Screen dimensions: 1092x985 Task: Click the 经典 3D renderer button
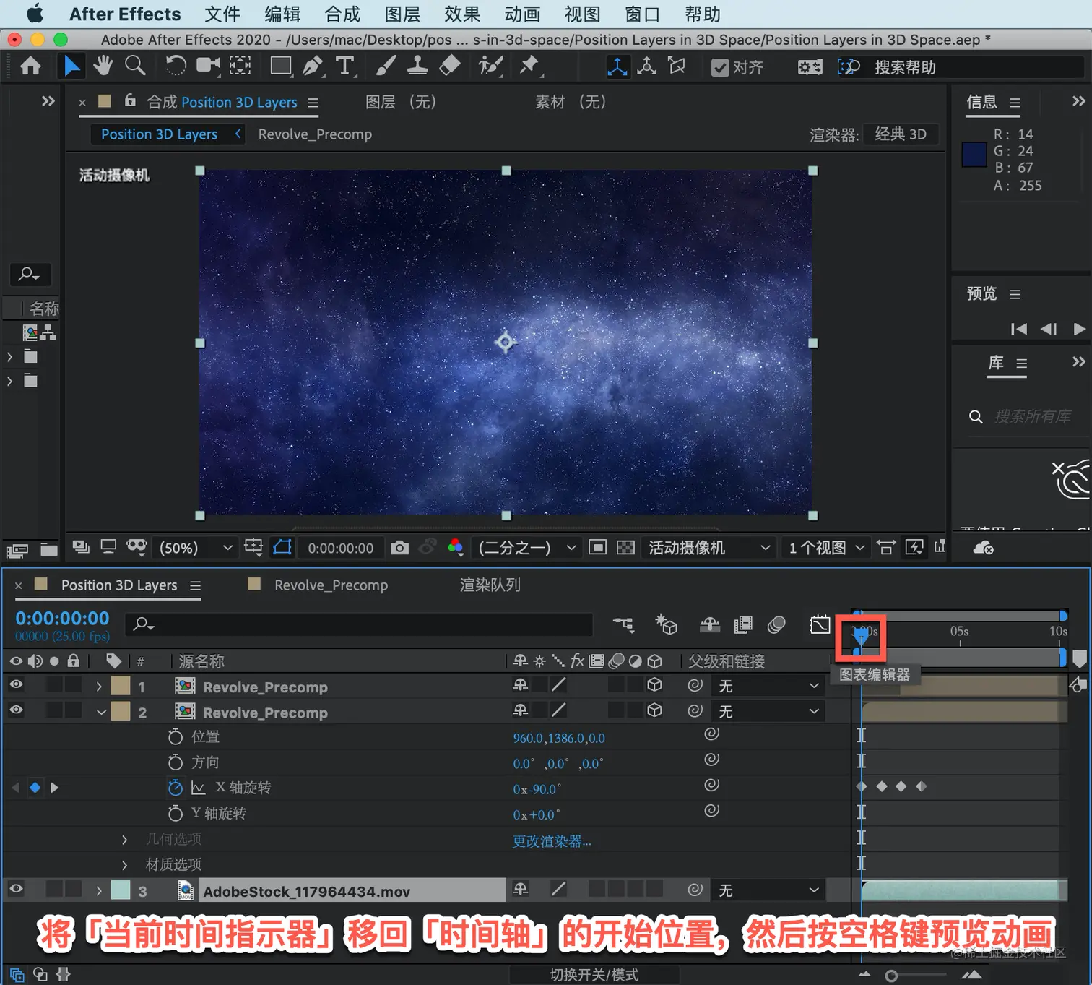coord(901,134)
